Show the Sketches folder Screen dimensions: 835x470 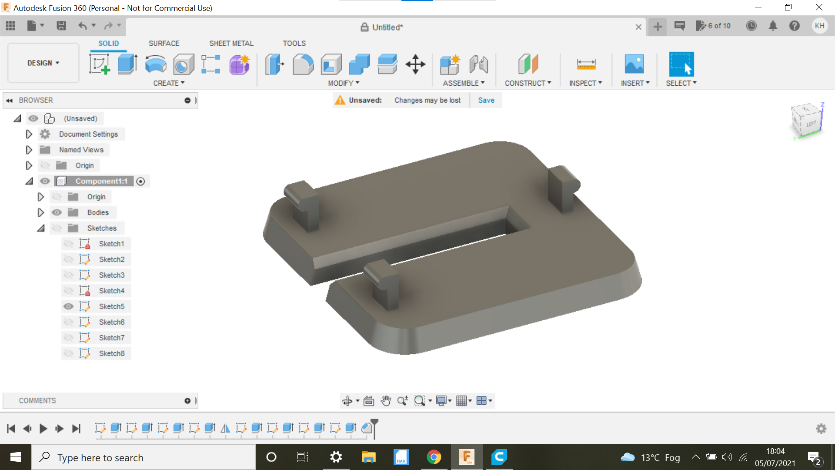pos(57,228)
